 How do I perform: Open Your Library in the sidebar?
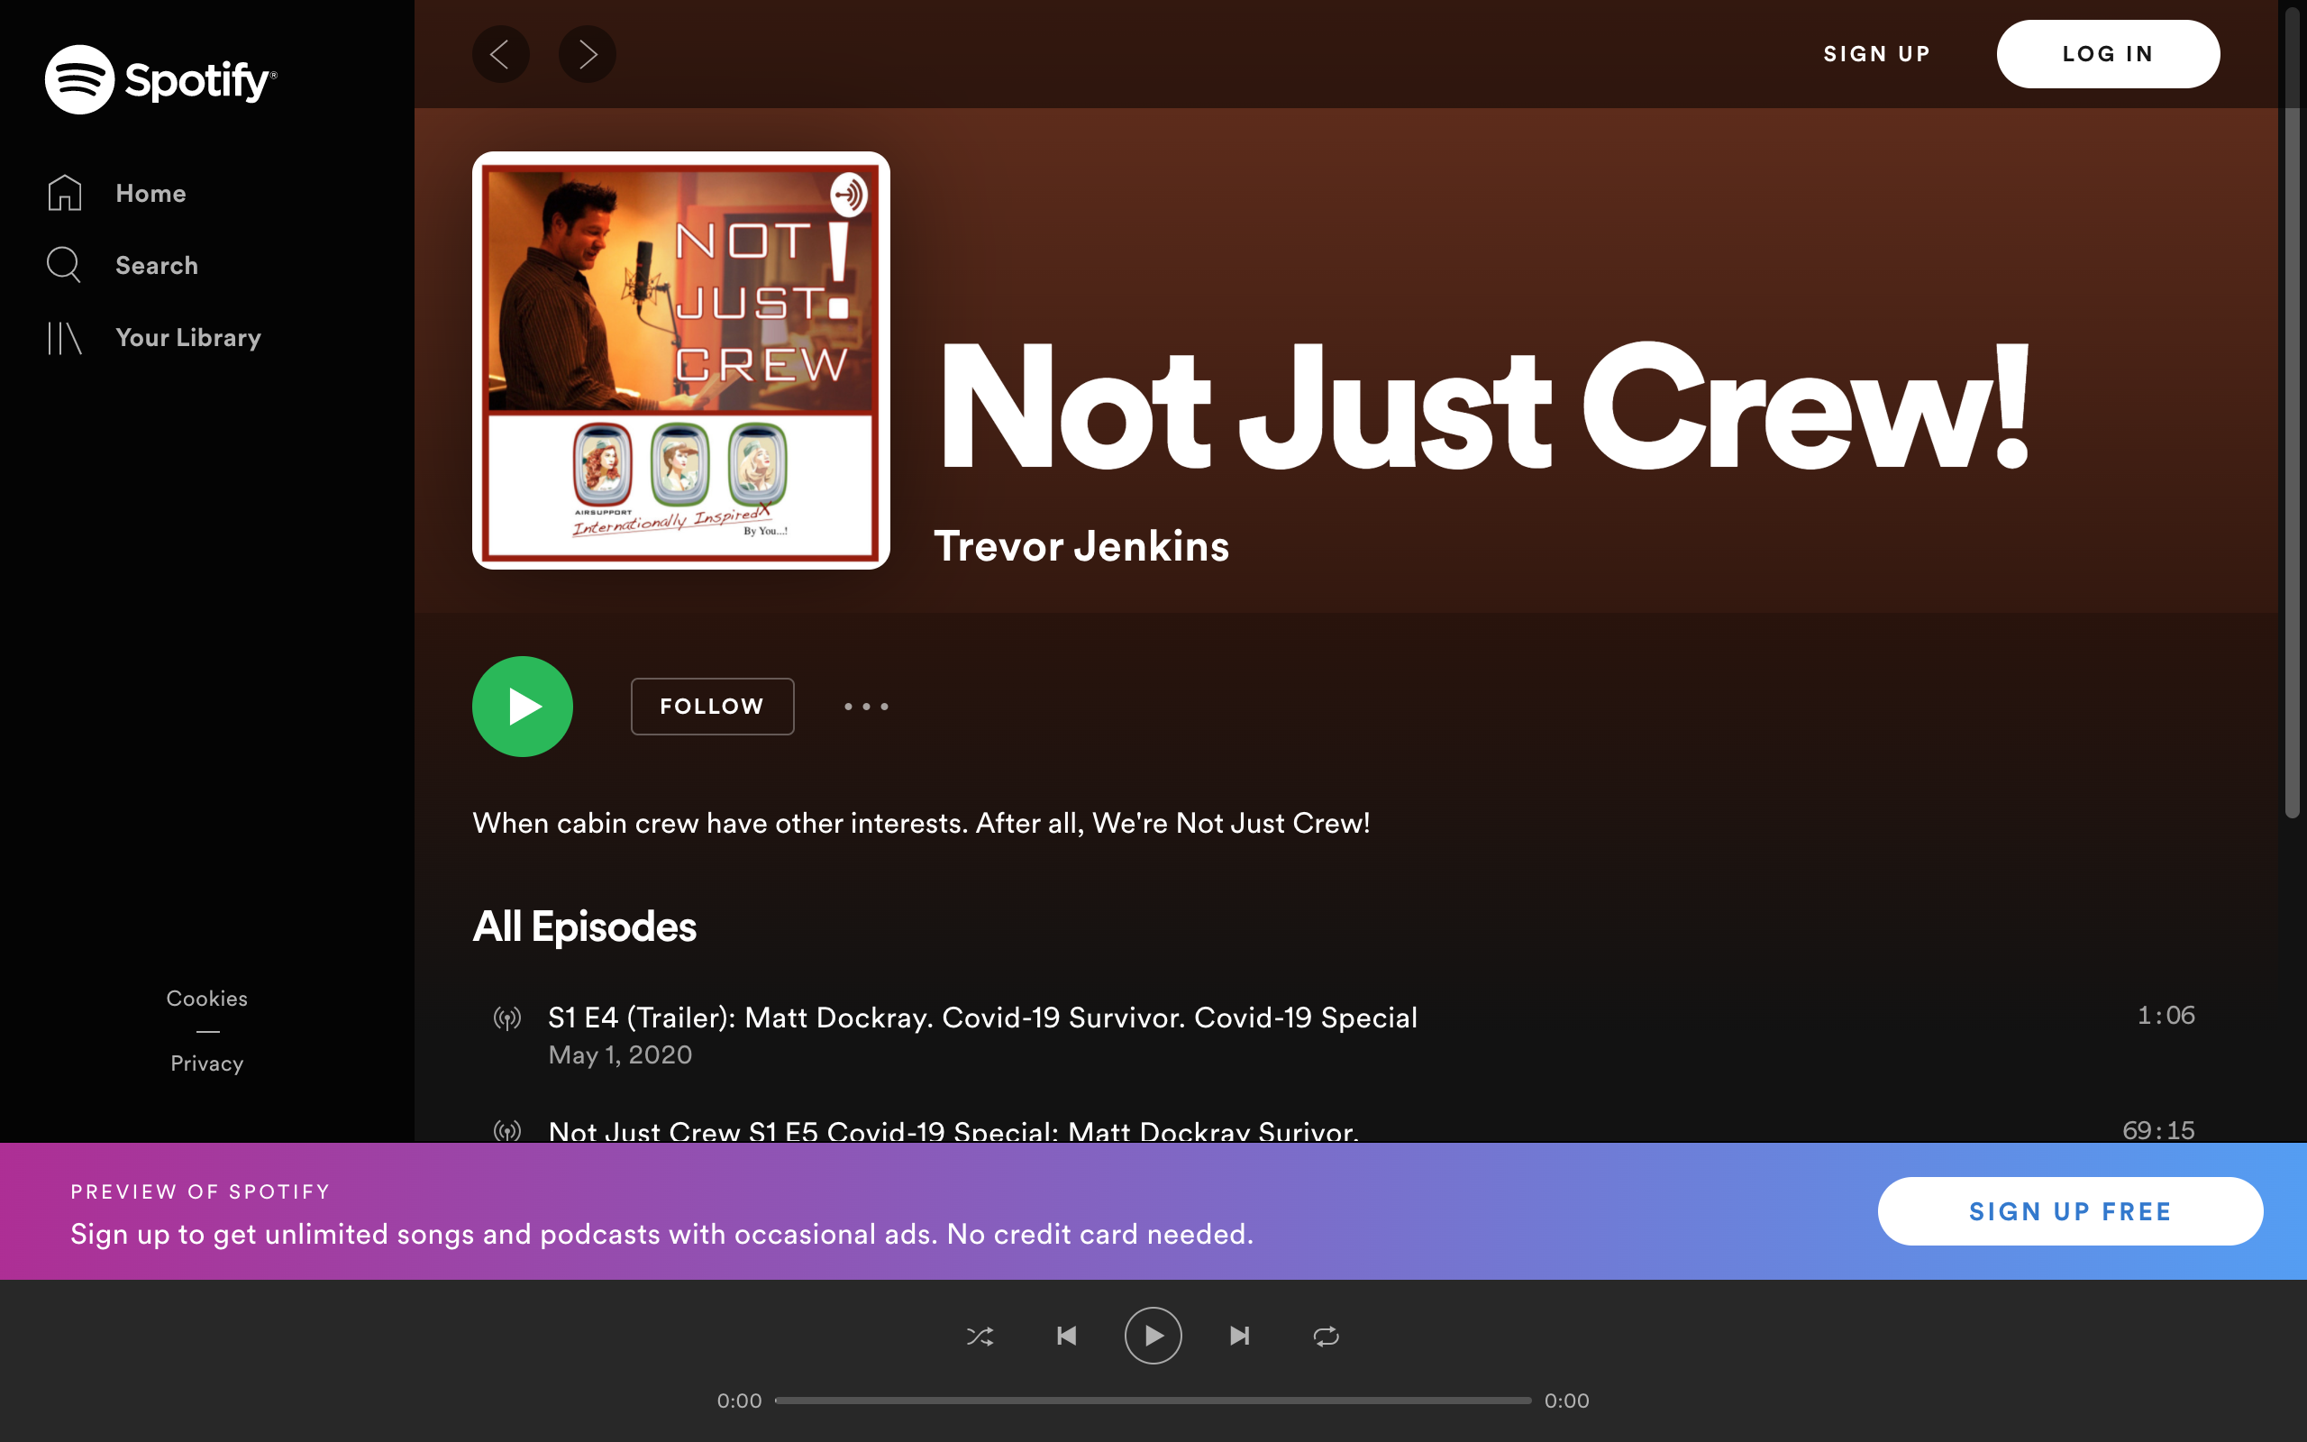[187, 338]
